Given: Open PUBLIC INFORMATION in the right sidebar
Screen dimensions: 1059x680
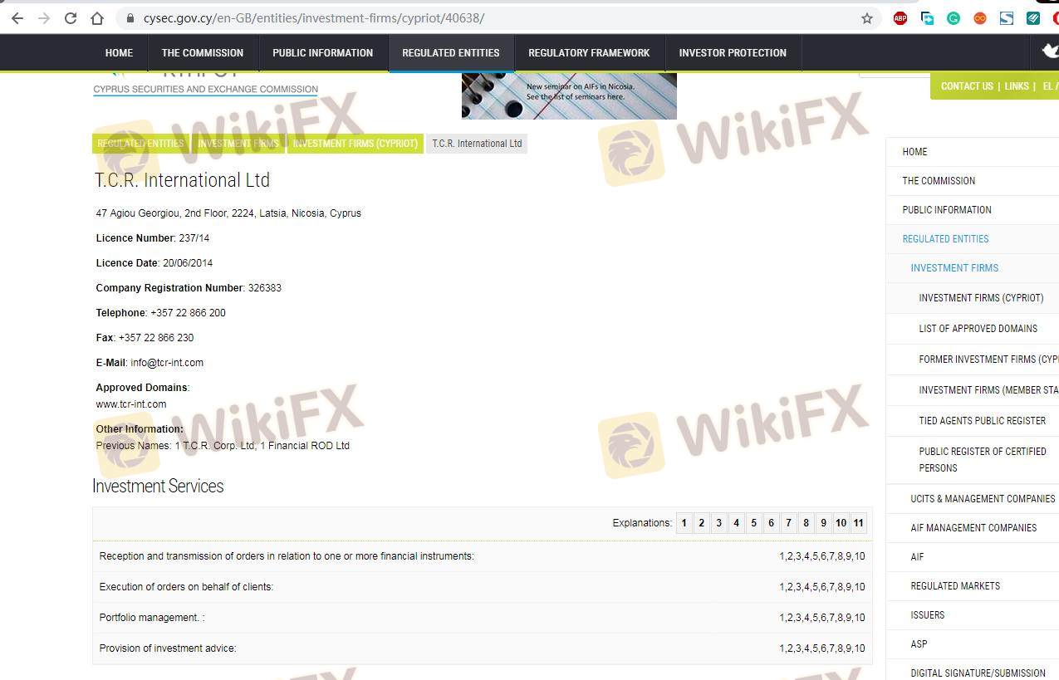Looking at the screenshot, I should pos(973,210).
